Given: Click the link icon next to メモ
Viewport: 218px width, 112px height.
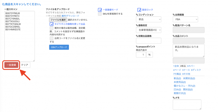Looking at the screenshot, I should click(x=174, y=98).
